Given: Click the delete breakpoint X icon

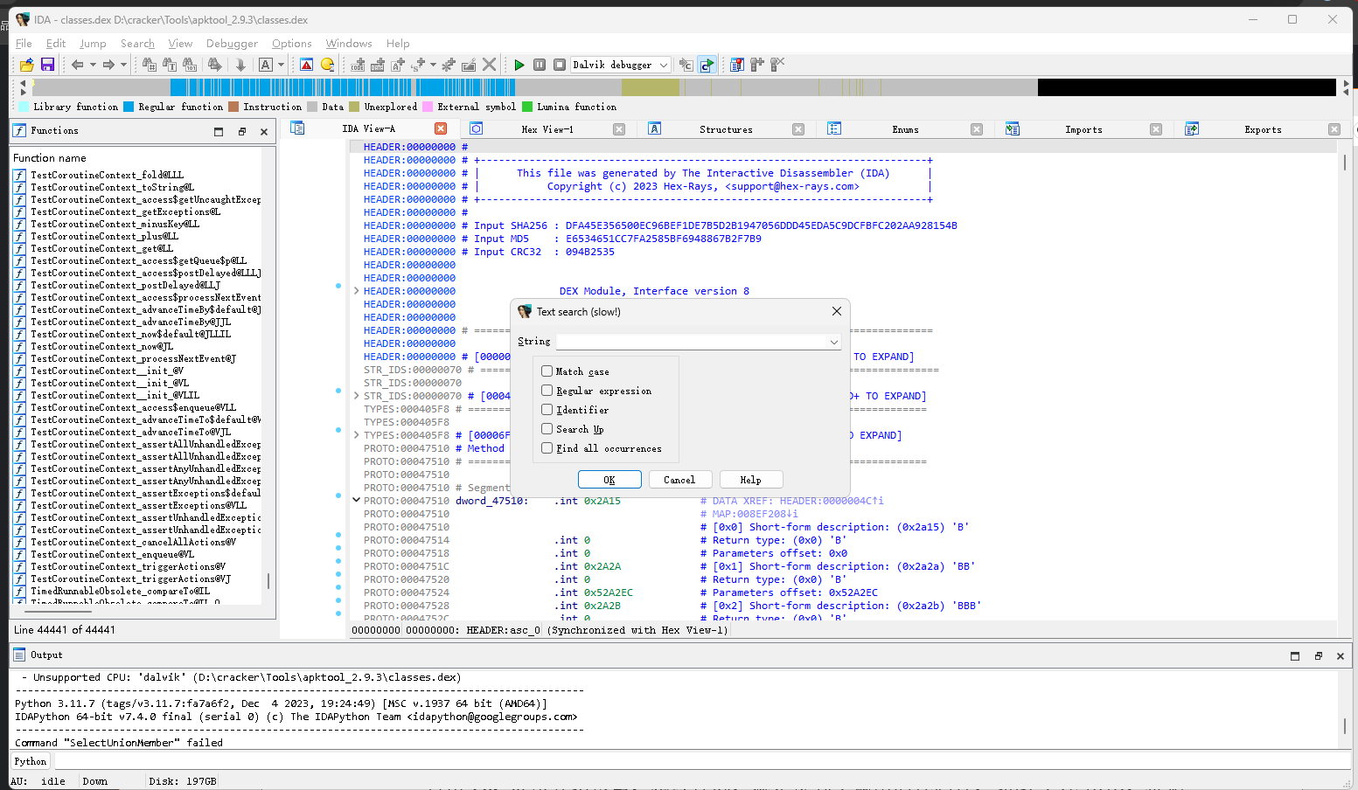Looking at the screenshot, I should coord(776,65).
